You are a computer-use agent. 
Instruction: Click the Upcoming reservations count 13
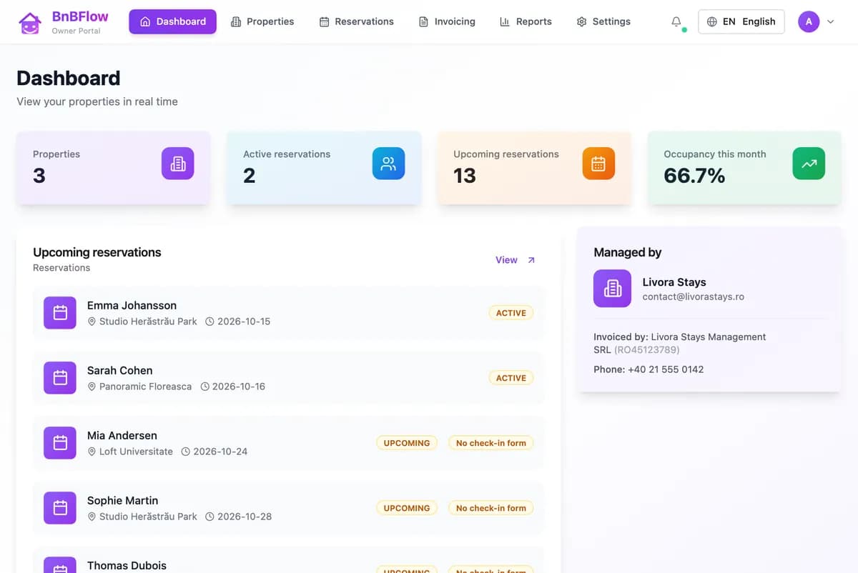click(465, 176)
